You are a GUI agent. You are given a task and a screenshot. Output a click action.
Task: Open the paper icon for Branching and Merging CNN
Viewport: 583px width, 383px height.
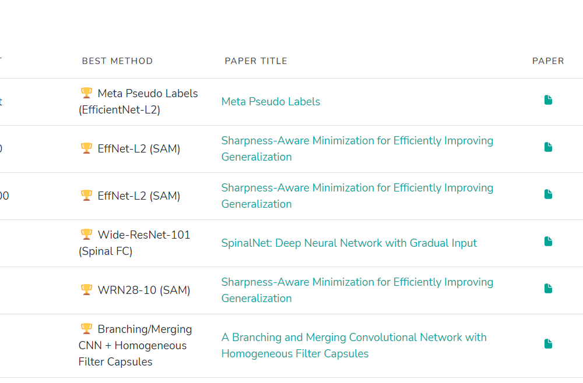pos(548,344)
